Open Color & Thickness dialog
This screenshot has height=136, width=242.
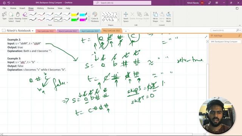point(95,17)
